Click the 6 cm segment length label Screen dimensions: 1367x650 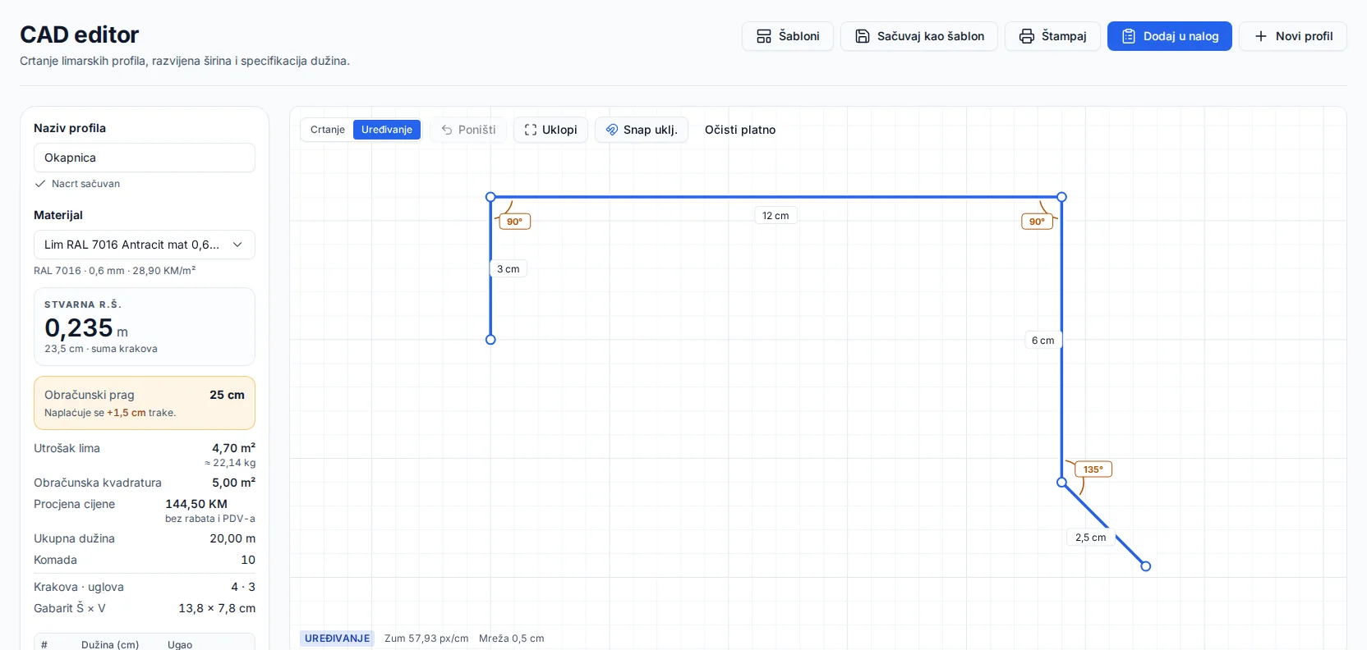click(1043, 341)
